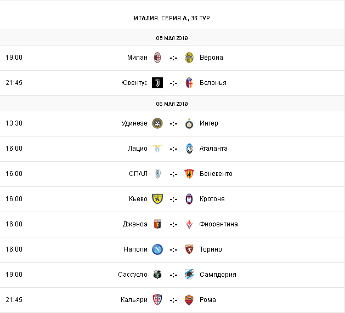Screen dimensions: 345x313
Task: Click the Sampdoria club crest icon
Action: pyautogui.click(x=189, y=275)
